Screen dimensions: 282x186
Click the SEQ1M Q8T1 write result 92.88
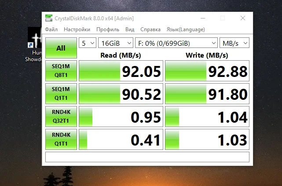(207, 71)
